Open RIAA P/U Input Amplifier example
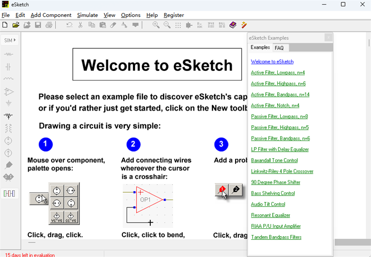Viewport: 371px width, 257px height. pos(275,226)
